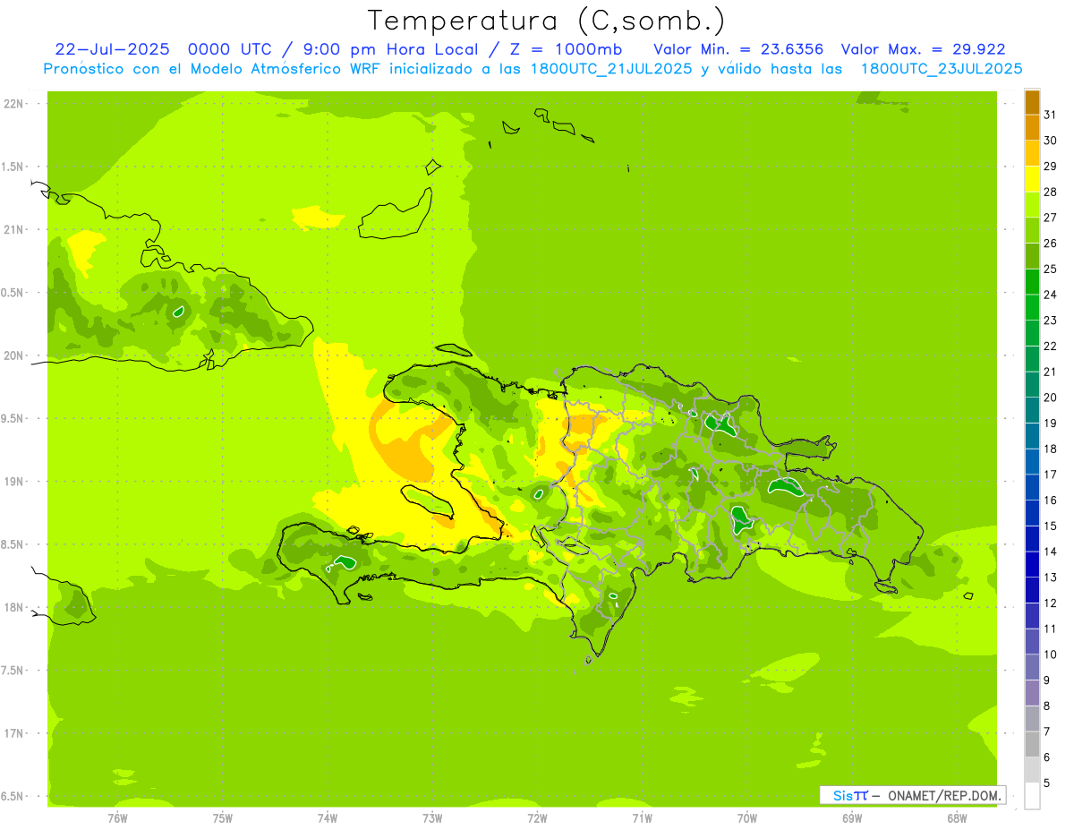Click the blue legend swatch between 15 and 16
Viewport: 1074px width, 830px height.
pos(1032,513)
